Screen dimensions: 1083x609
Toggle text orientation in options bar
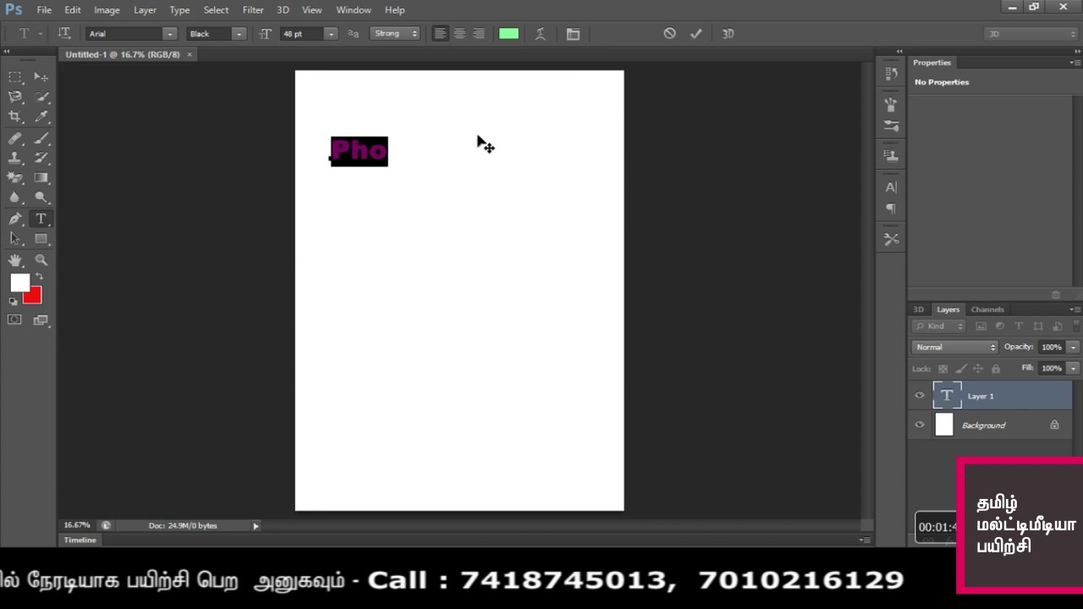pyautogui.click(x=64, y=34)
